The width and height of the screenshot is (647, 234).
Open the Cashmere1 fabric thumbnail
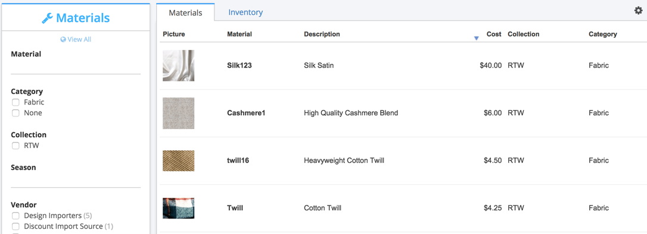click(178, 113)
